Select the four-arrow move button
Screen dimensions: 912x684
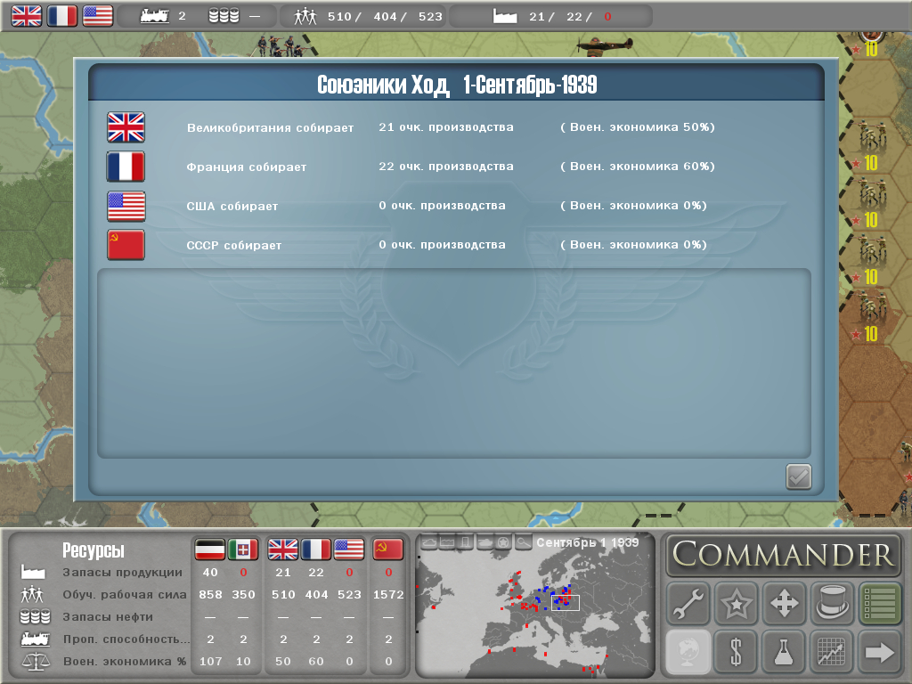click(x=784, y=604)
